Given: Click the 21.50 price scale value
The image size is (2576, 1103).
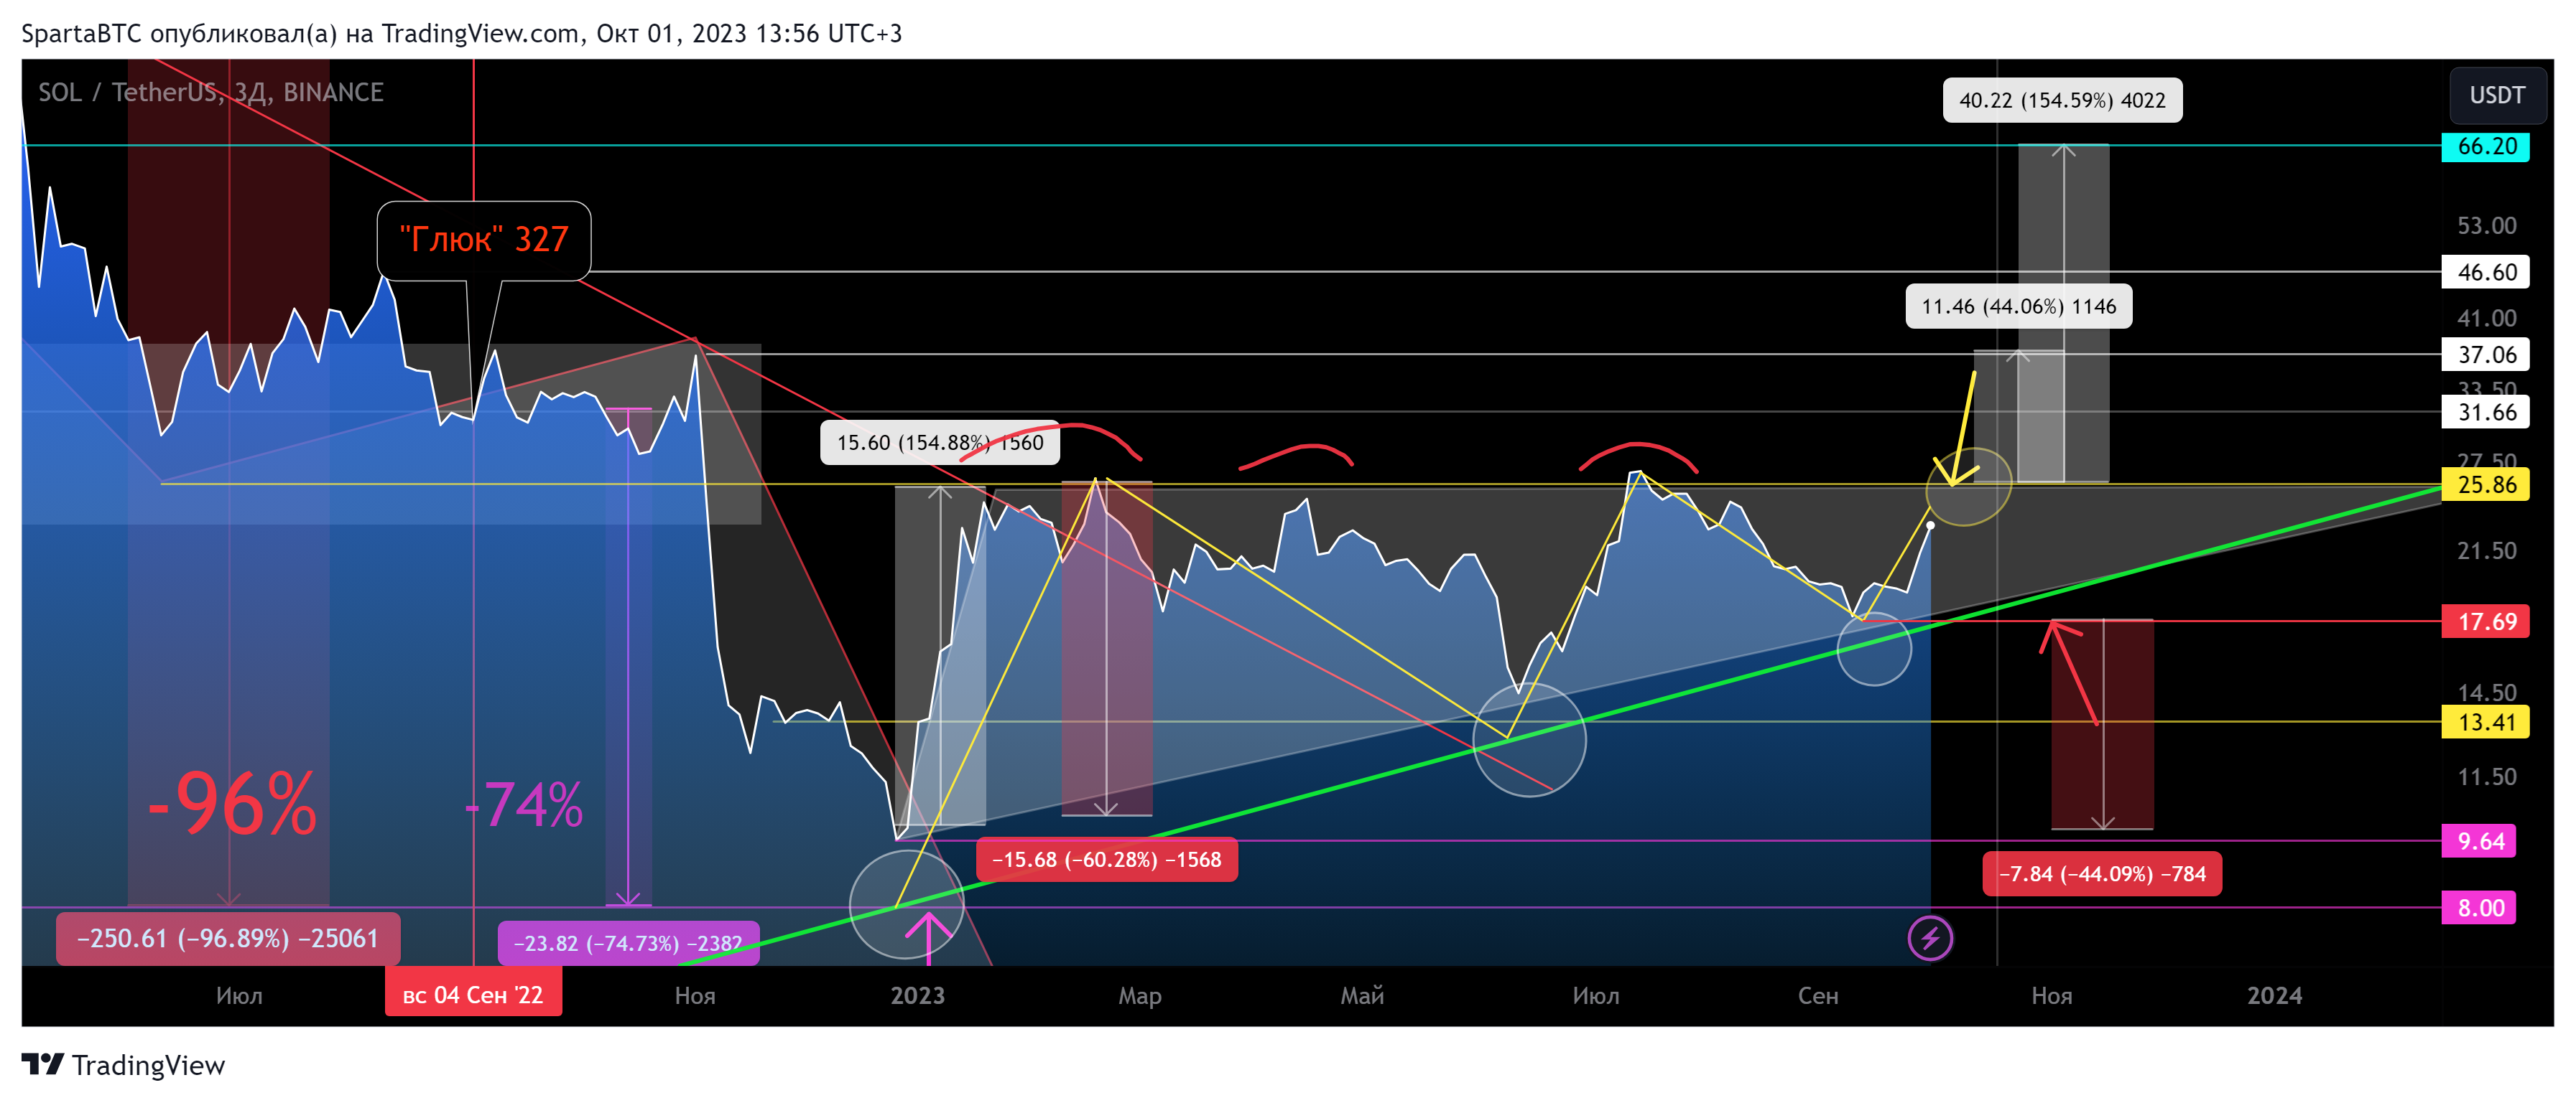Looking at the screenshot, I should click(2487, 550).
